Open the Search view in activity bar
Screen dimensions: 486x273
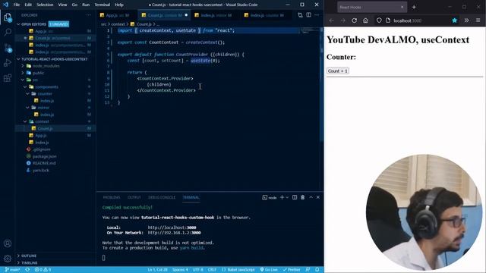(8, 32)
